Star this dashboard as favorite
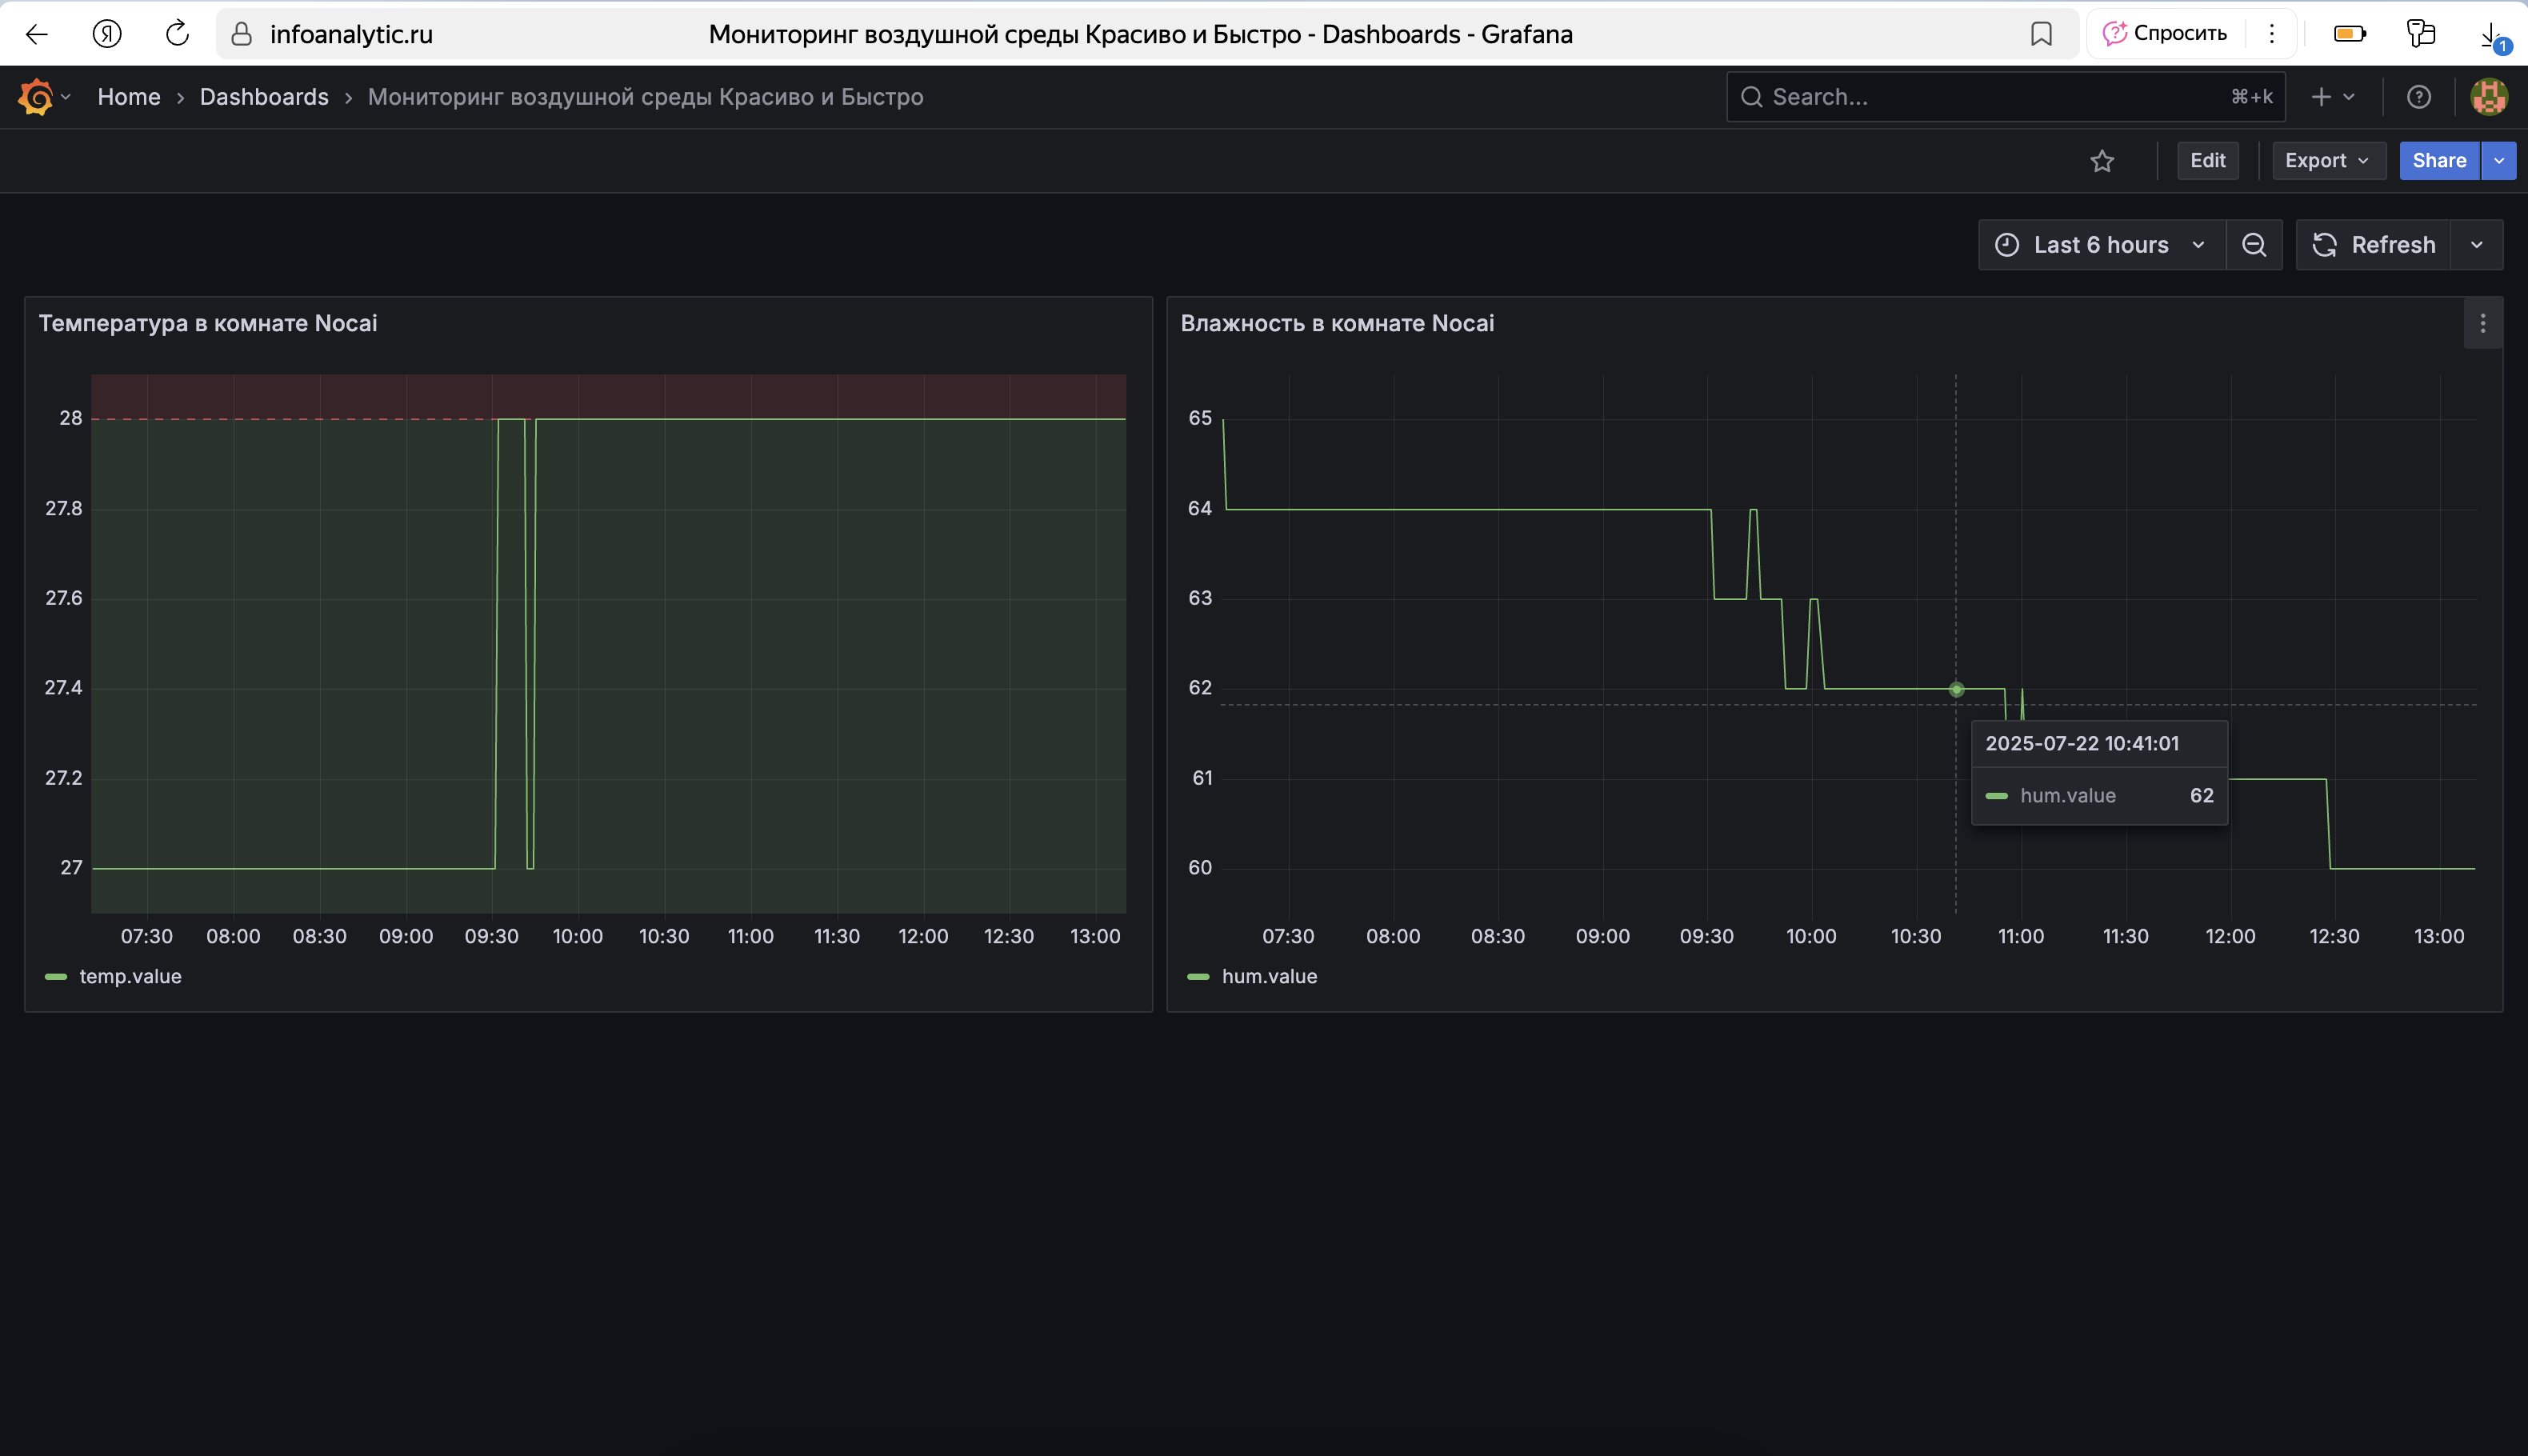2528x1456 pixels. (x=2102, y=161)
